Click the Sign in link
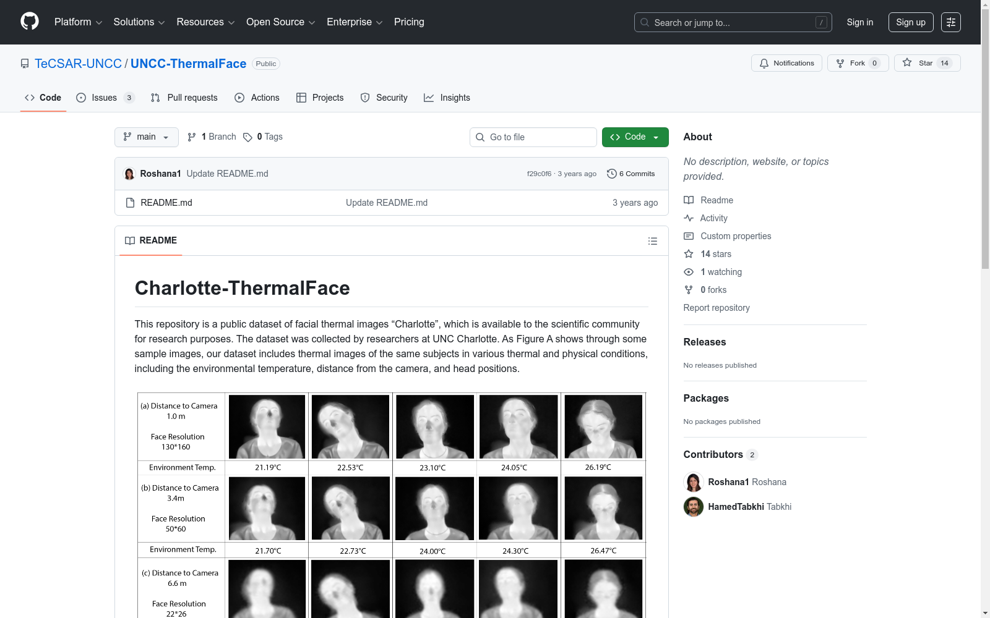 (860, 22)
